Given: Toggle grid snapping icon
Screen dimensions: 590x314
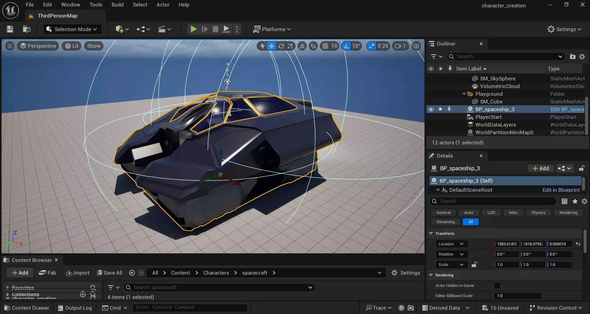Looking at the screenshot, I should 325,46.
